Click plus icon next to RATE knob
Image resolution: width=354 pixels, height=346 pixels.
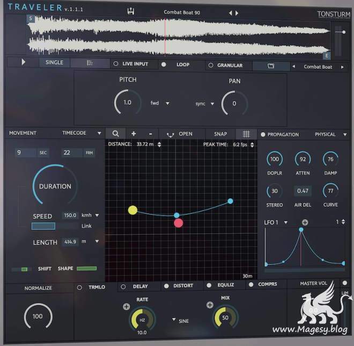click(127, 307)
